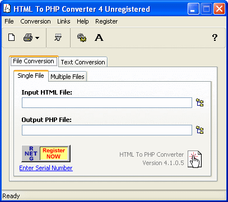Open the Register menu
The width and height of the screenshot is (228, 202).
coord(106,21)
